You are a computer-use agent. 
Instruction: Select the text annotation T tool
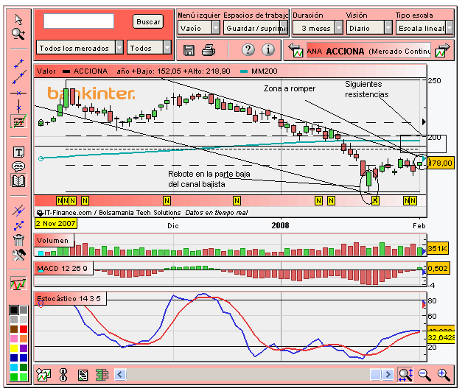pyautogui.click(x=18, y=152)
